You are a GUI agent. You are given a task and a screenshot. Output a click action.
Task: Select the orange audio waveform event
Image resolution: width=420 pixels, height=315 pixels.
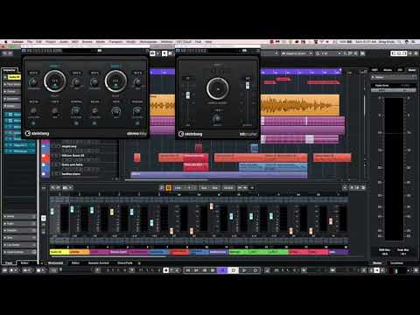coord(300,104)
